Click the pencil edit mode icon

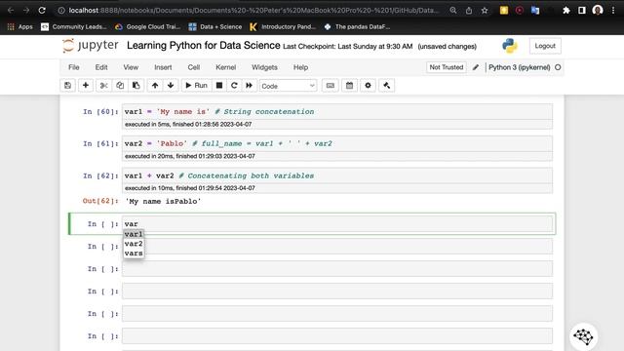point(476,67)
